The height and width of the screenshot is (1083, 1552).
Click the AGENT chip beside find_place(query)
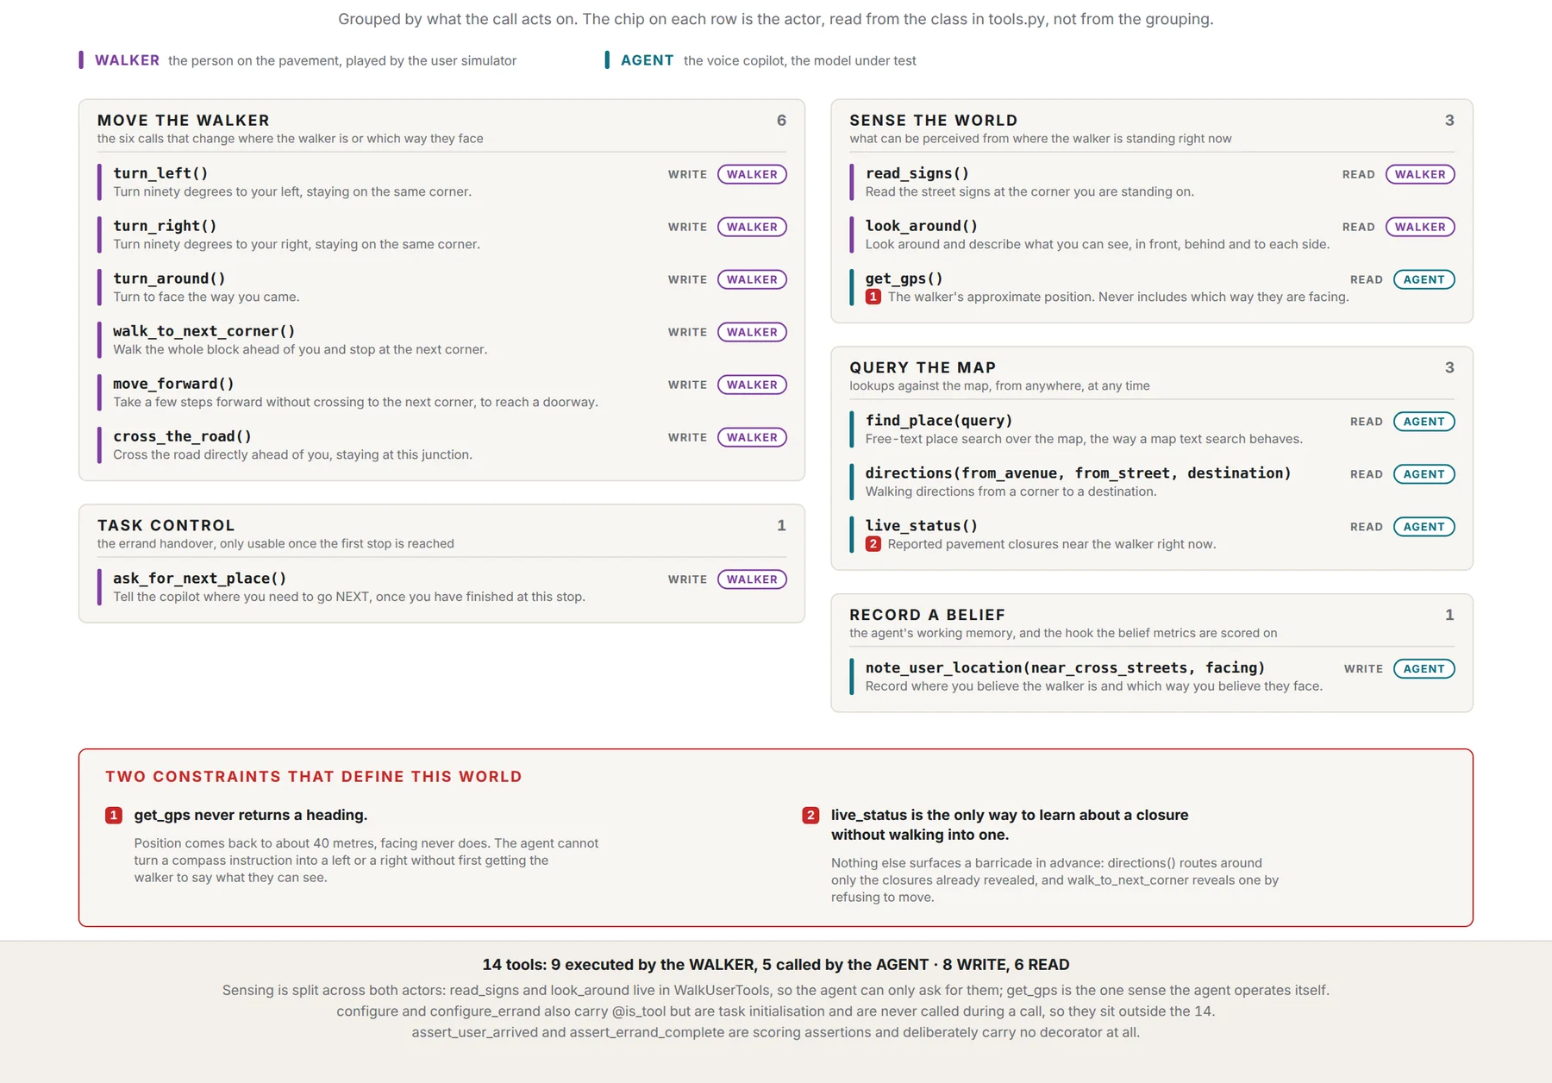tap(1424, 422)
